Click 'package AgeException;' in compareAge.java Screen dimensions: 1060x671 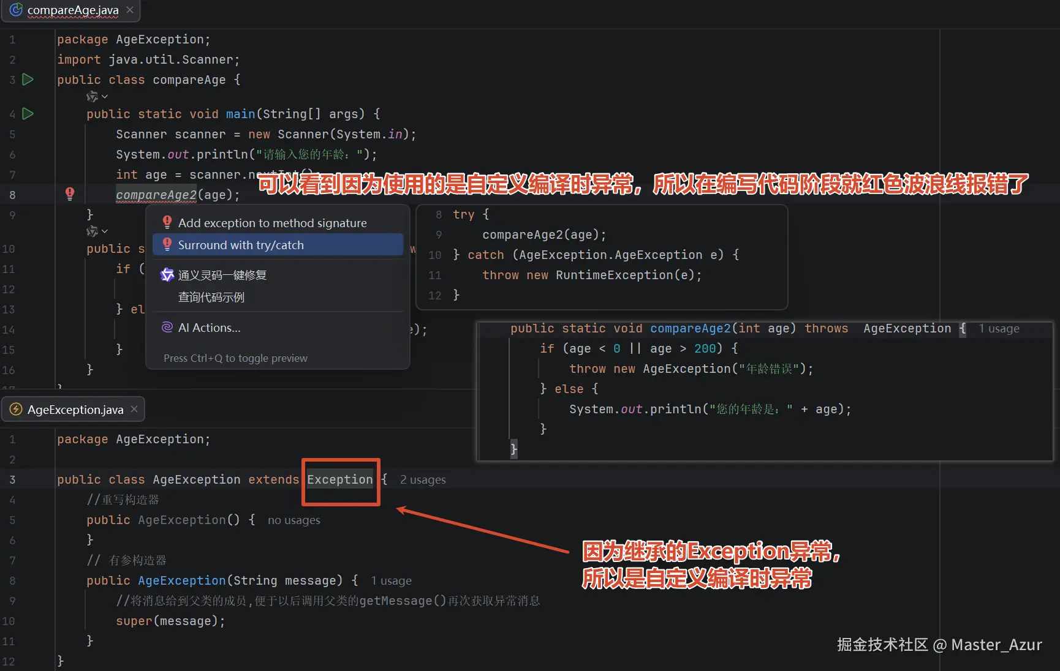[134, 39]
